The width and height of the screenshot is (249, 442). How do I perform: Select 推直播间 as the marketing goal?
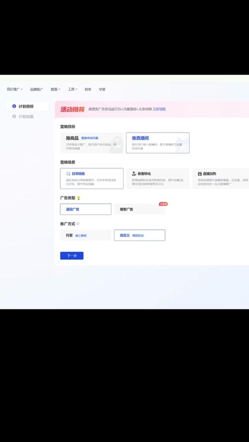click(158, 143)
